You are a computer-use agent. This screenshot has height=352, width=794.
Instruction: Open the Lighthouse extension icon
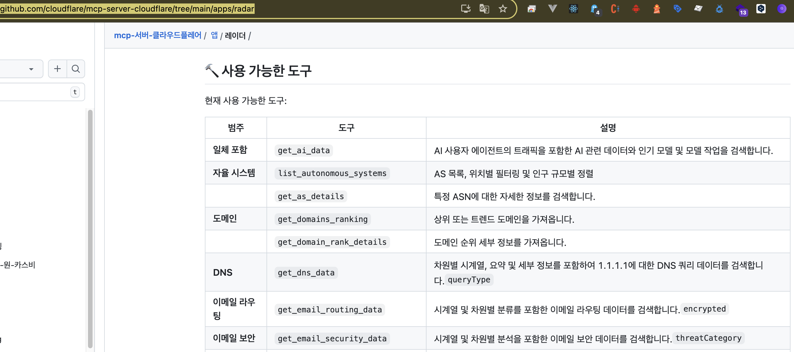click(657, 9)
